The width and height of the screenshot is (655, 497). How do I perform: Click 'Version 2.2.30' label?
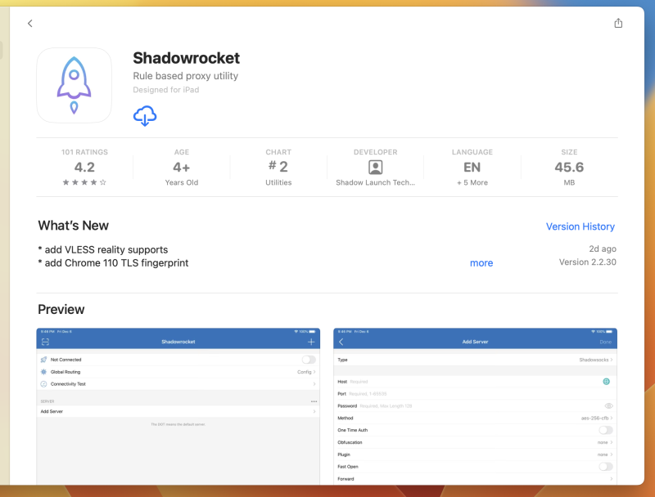coord(587,262)
